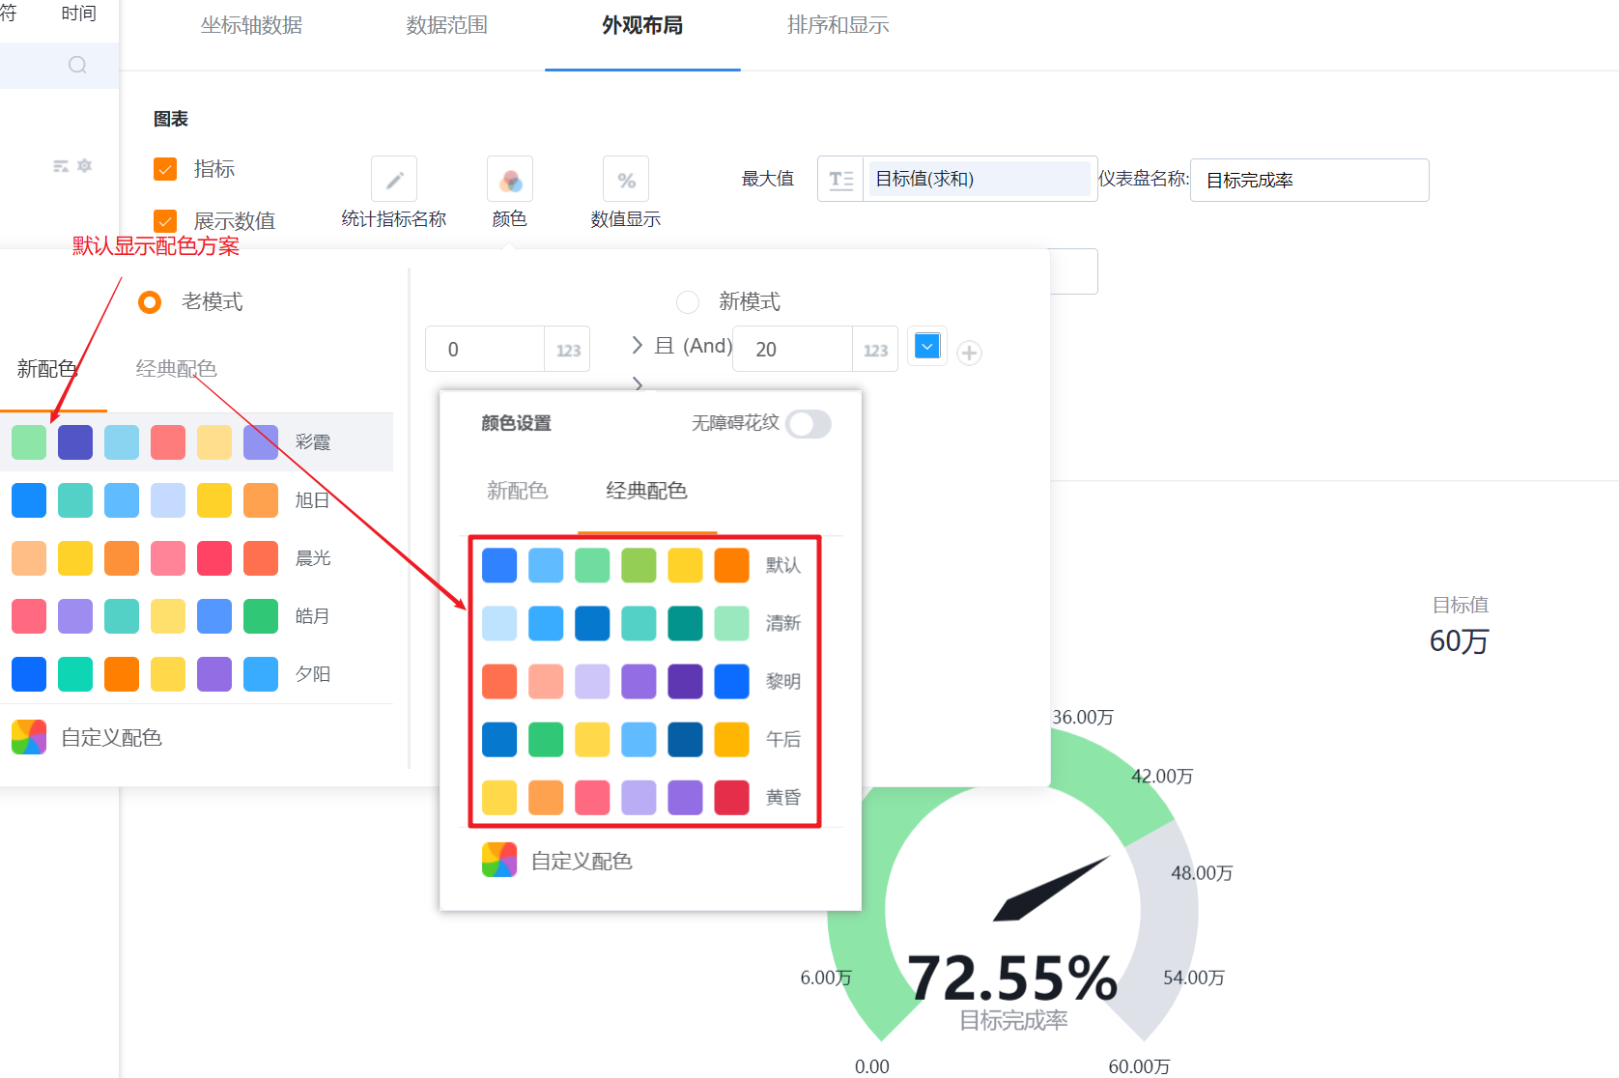The width and height of the screenshot is (1619, 1078).
Task: Open 自定义配色 rainbow icon in 颜色设置 popup
Action: click(x=499, y=860)
